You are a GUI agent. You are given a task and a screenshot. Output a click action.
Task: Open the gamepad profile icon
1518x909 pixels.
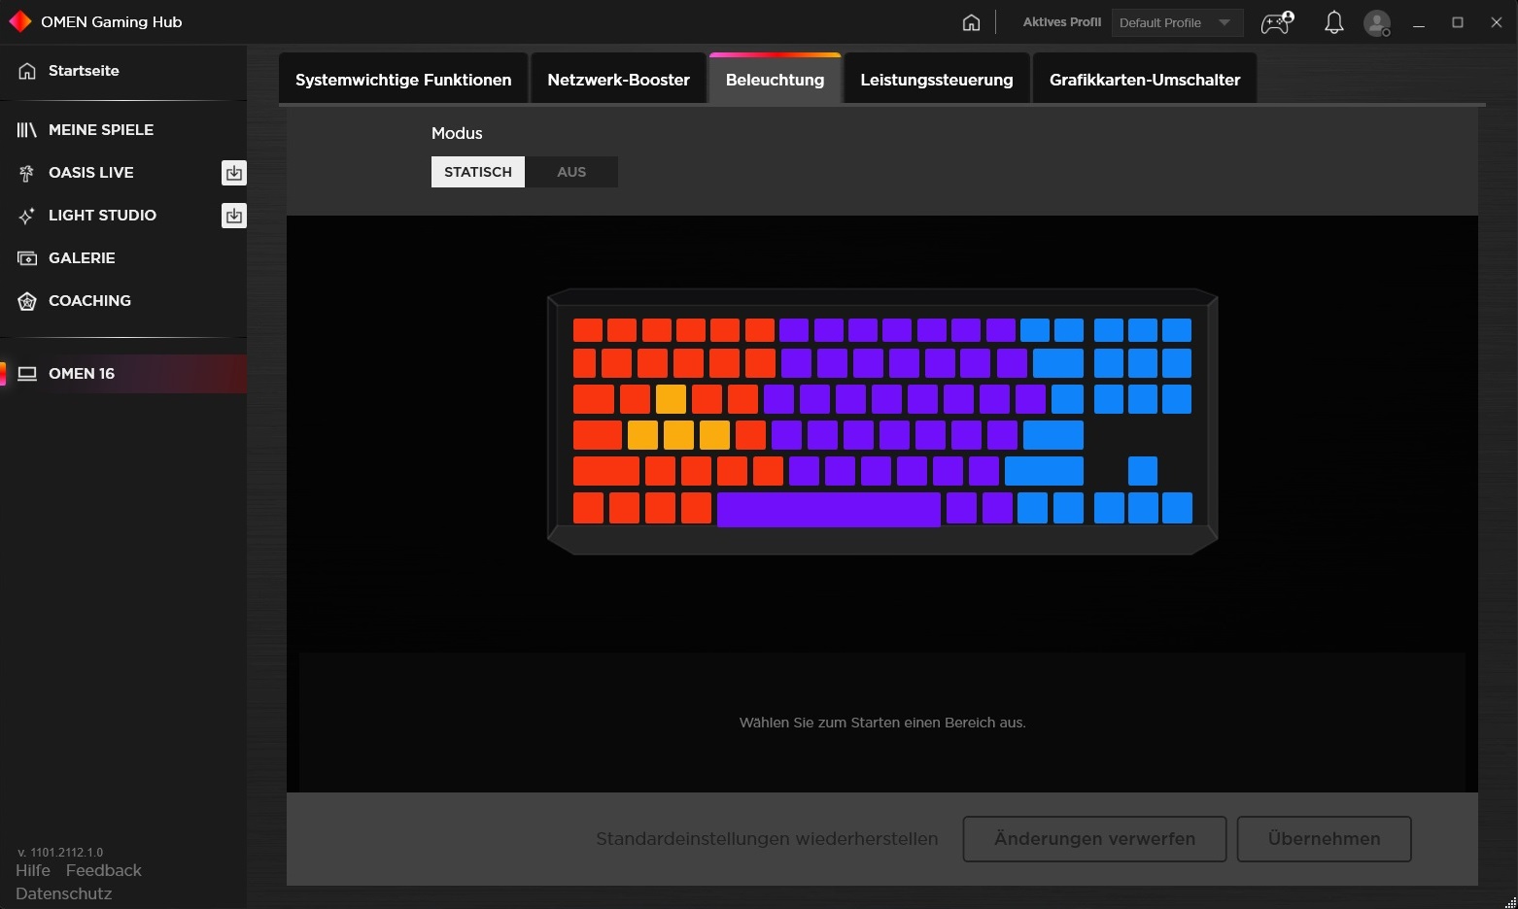(1277, 22)
